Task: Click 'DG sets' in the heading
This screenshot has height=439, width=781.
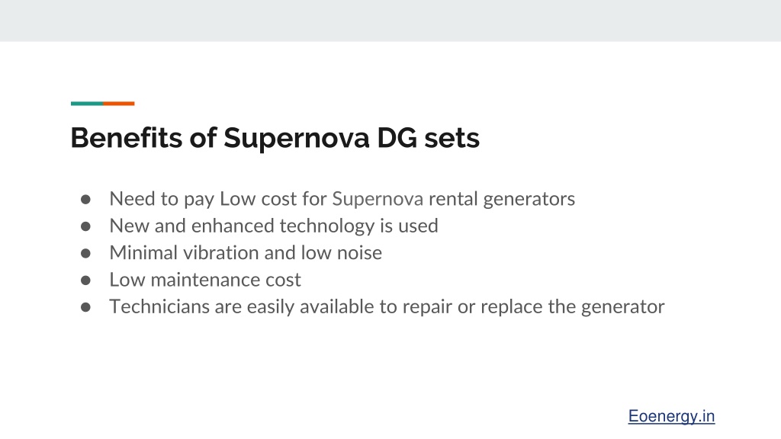Action: click(x=429, y=138)
